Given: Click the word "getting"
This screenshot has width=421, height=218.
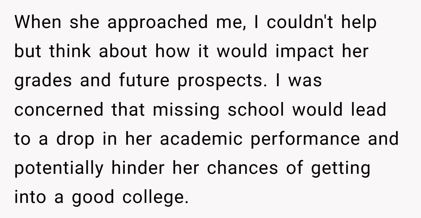Looking at the screenshot, I should [341, 168].
